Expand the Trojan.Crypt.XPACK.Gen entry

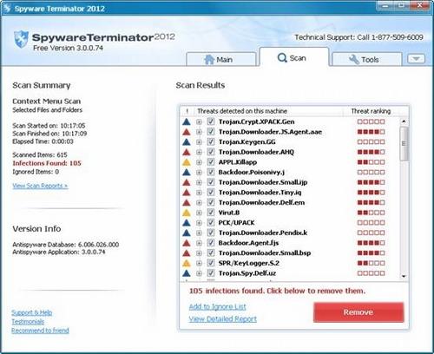coord(199,121)
